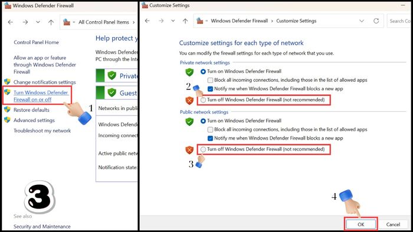Check Block all incoming connections under public network

(x=210, y=130)
